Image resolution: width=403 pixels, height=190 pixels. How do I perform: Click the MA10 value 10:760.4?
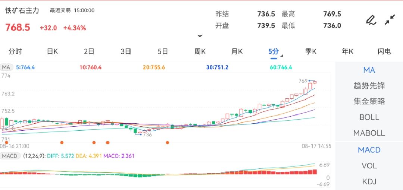pos(90,67)
